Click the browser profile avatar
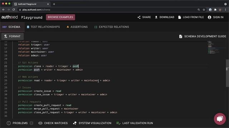This screenshot has width=229, height=128. [220, 10]
